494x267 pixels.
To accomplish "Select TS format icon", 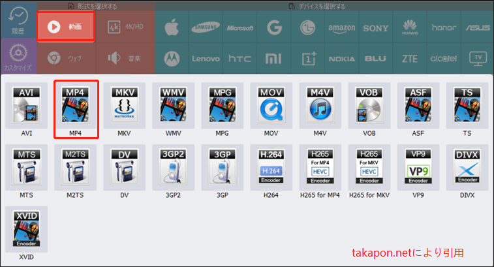I will pos(467,106).
